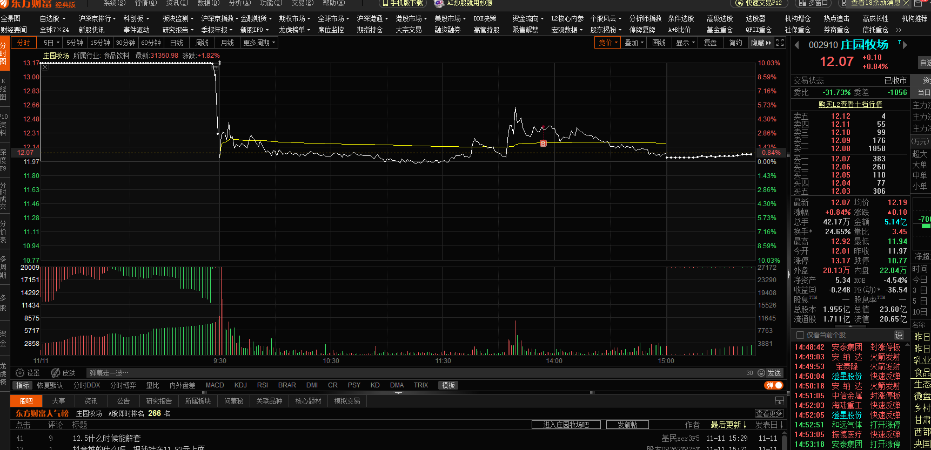Click the fullscreen chart icon
Image resolution: width=931 pixels, height=450 pixels.
pos(780,43)
